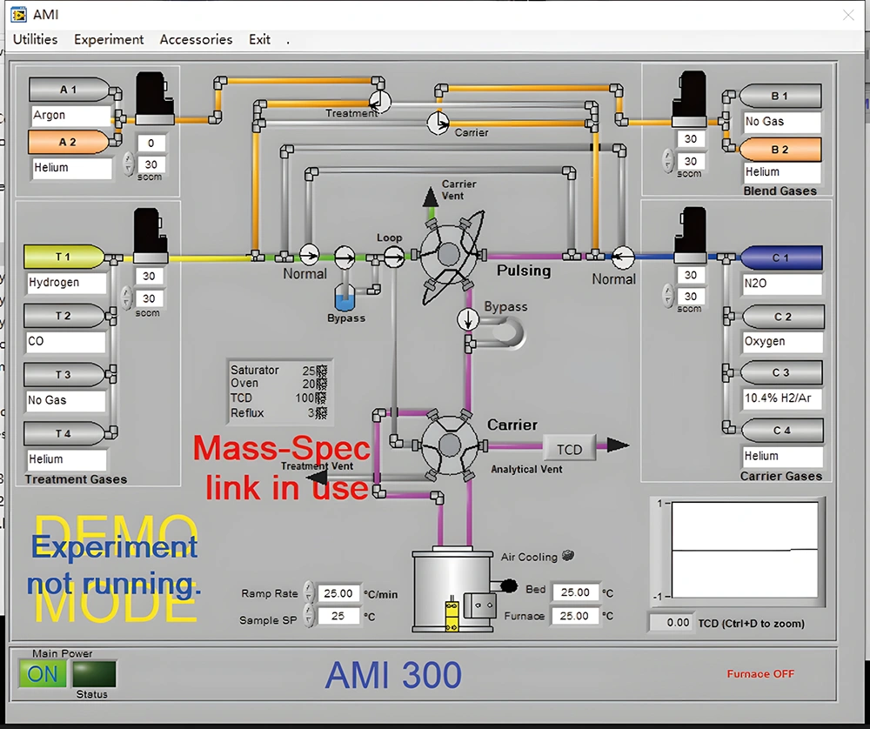Click the saturator Bypass flask icon
The width and height of the screenshot is (870, 729).
point(345,298)
